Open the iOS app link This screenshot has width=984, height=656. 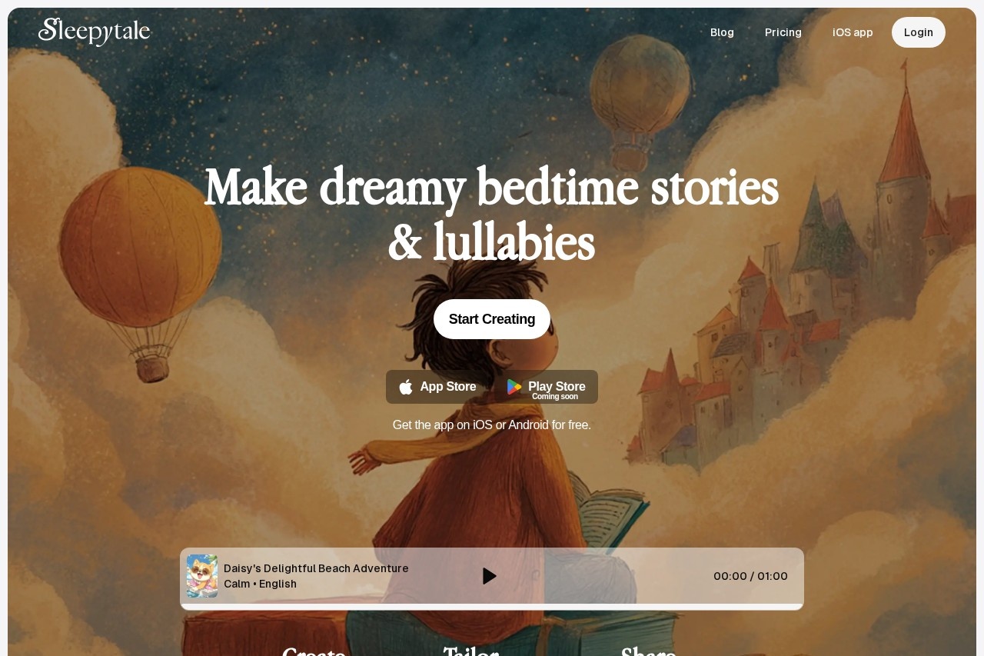click(x=853, y=32)
